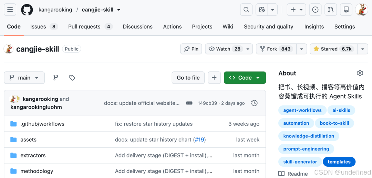Screen dimensions: 372x178
Task: Open the Security and quality tab
Action: (x=269, y=26)
